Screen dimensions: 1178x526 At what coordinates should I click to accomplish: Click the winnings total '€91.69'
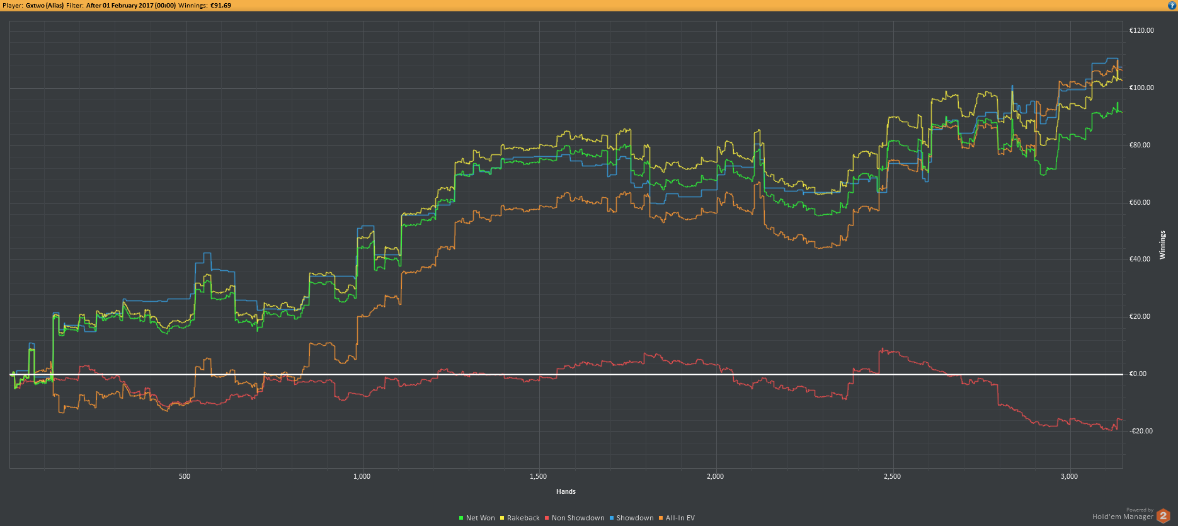tap(220, 5)
